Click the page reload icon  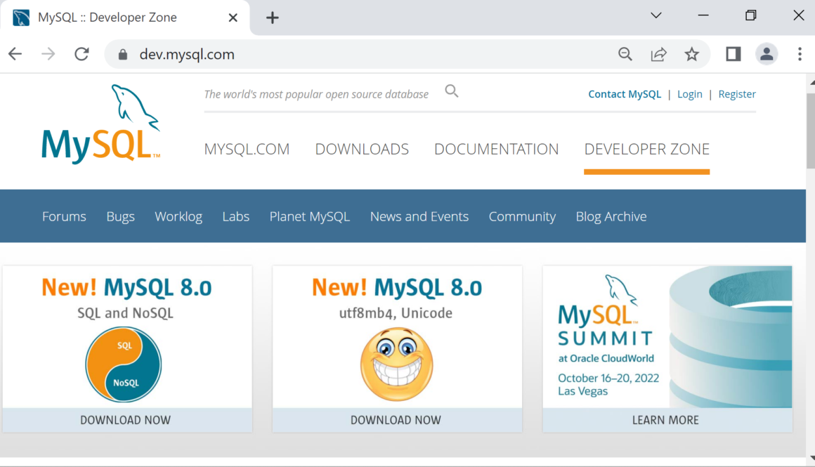coord(81,54)
